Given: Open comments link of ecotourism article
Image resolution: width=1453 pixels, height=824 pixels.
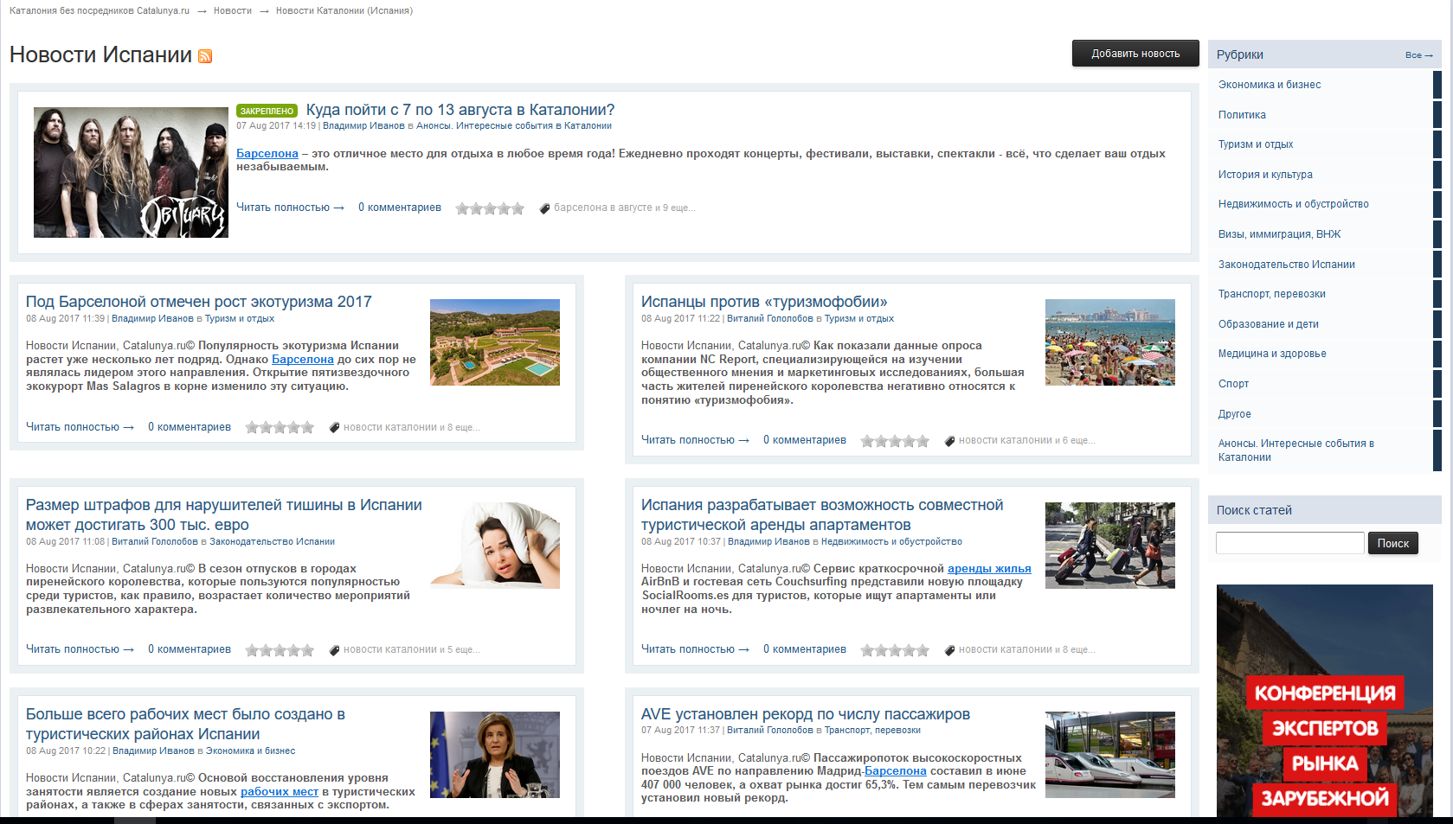Looking at the screenshot, I should (190, 427).
